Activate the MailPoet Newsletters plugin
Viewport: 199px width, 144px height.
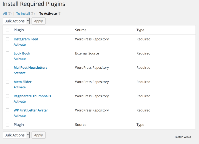tap(20, 73)
